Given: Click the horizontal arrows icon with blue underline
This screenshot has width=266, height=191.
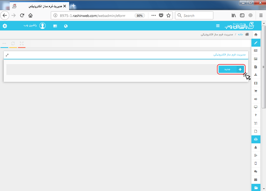Looking at the screenshot, I should click(x=4, y=44).
